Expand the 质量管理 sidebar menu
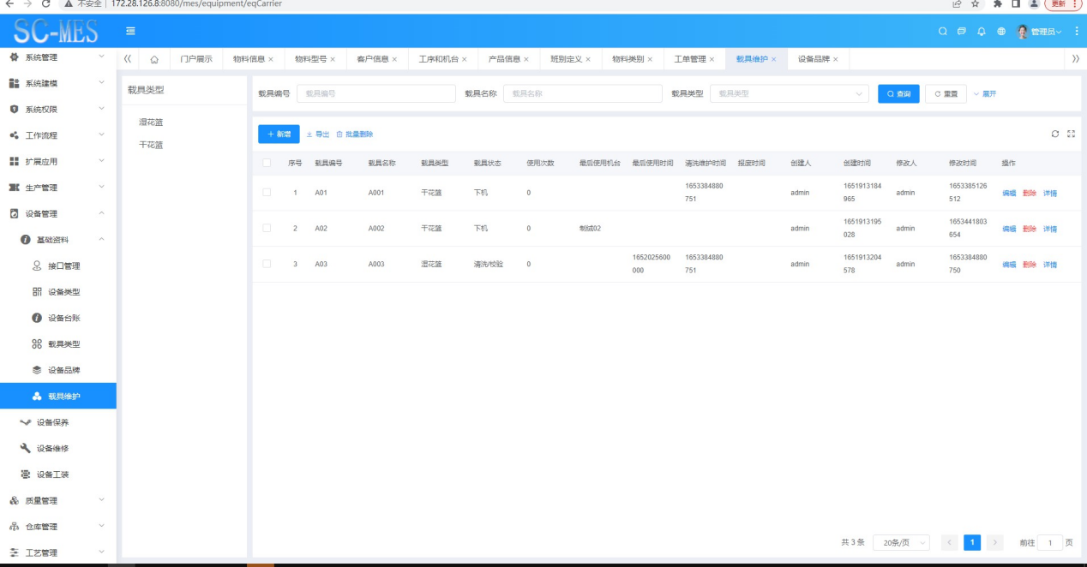1087x567 pixels. pos(58,500)
